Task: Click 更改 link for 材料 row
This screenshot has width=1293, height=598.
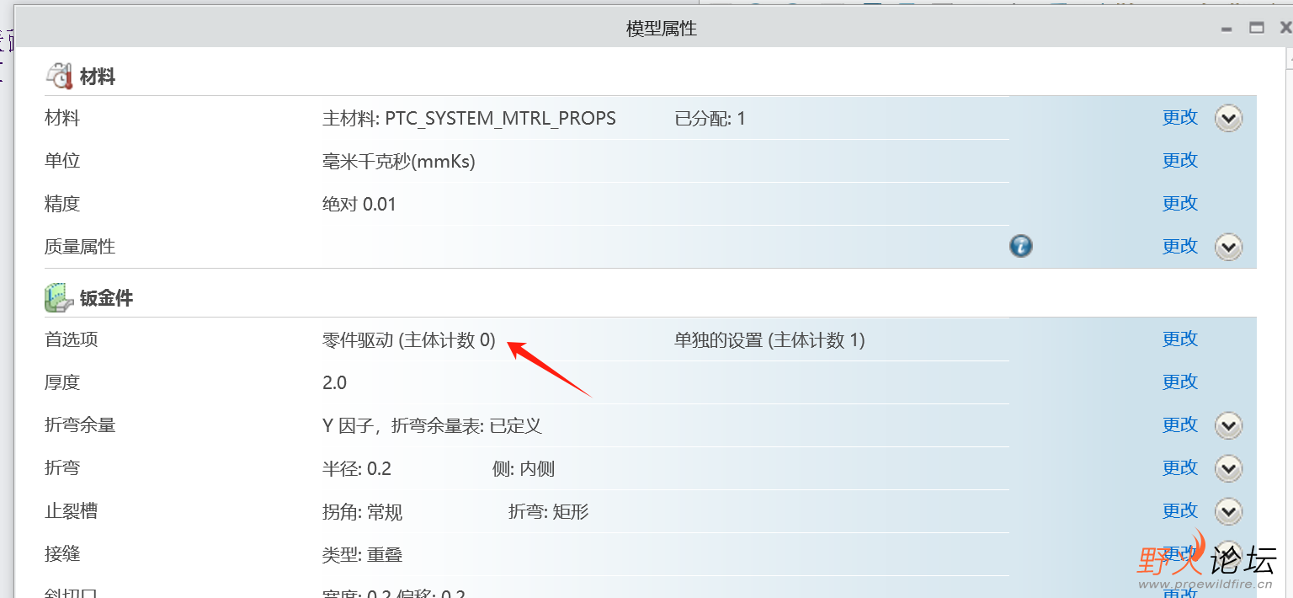Action: pyautogui.click(x=1180, y=118)
